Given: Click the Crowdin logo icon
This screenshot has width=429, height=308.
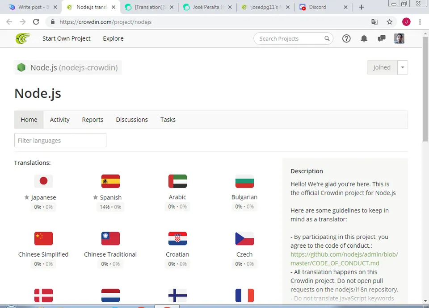Looking at the screenshot, I should click(x=23, y=38).
